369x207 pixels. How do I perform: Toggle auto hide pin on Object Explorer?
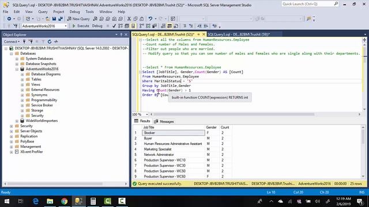[x=121, y=34]
